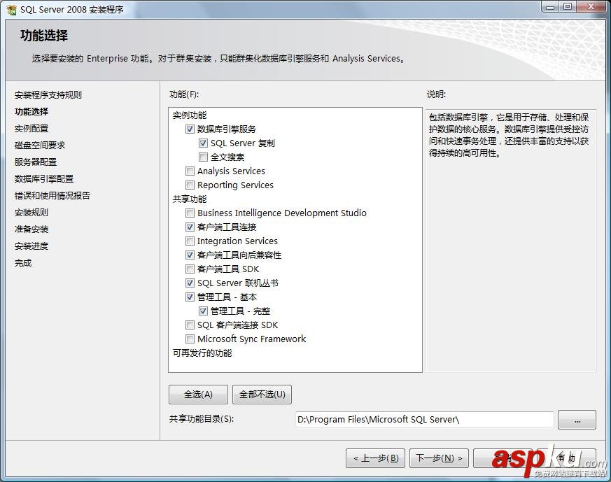Screen dimensions: 611x482
Task: Uncheck the 客户端工具连接 checkbox
Action: [x=190, y=227]
